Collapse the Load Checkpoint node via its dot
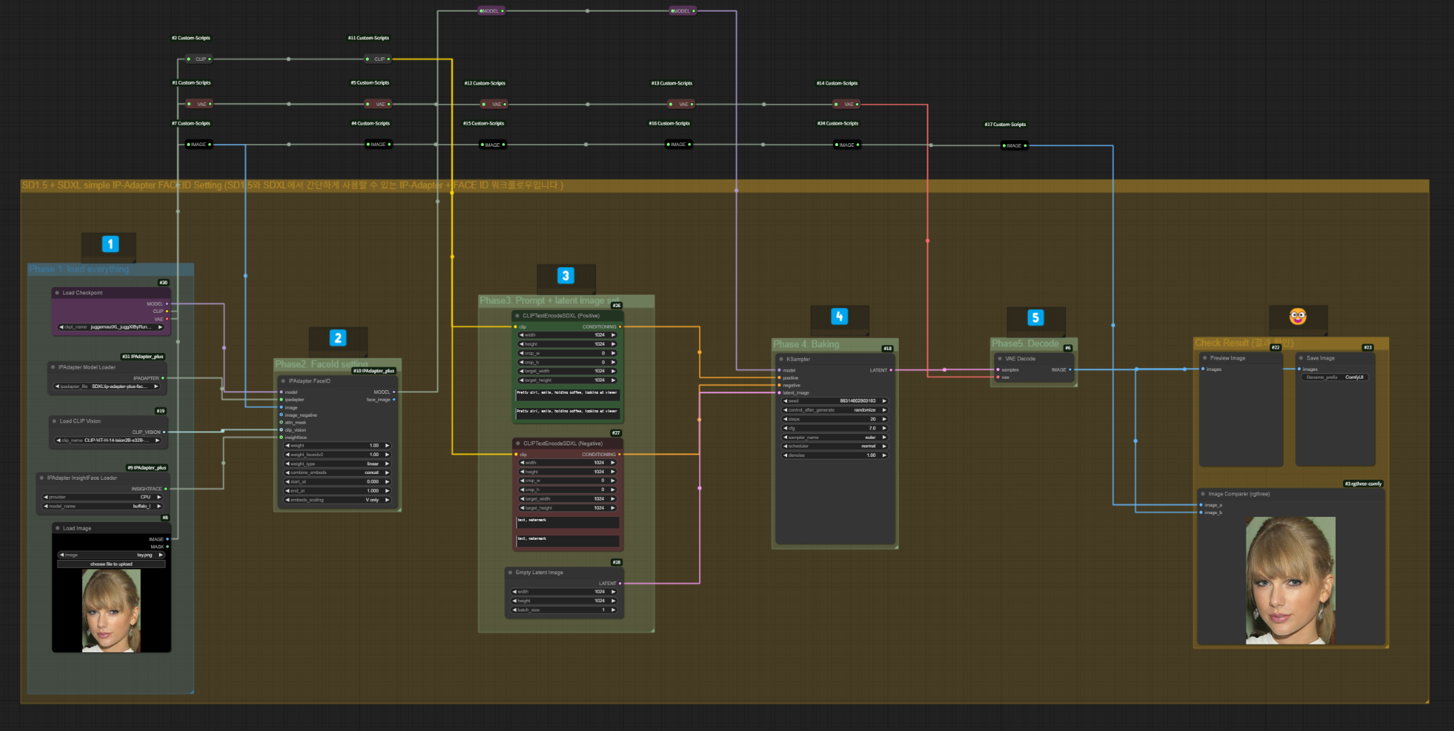Screen dimensions: 1454x731 click(x=57, y=293)
